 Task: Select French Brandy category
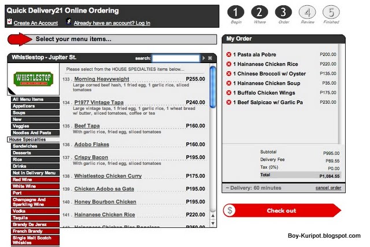pos(35,231)
